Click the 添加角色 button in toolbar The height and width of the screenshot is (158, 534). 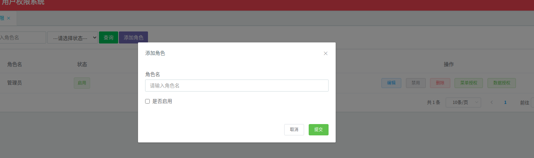(x=133, y=37)
